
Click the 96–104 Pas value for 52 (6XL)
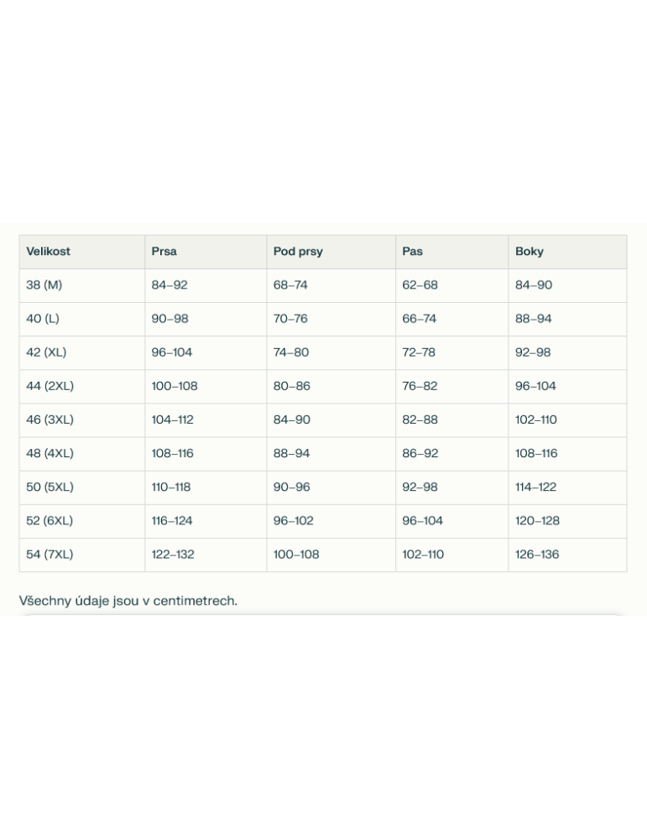coord(422,520)
